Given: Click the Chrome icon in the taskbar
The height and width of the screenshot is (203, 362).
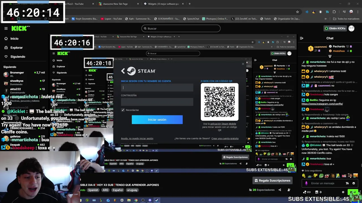Looking at the screenshot, I should point(136,200).
